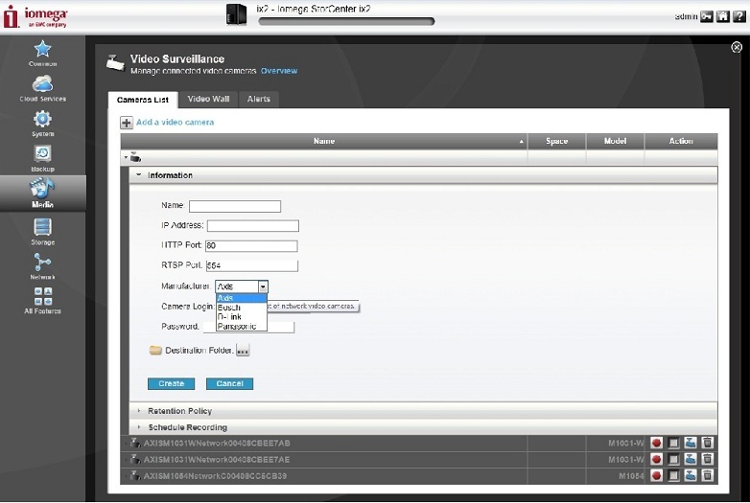Click the Action column header

(x=681, y=141)
